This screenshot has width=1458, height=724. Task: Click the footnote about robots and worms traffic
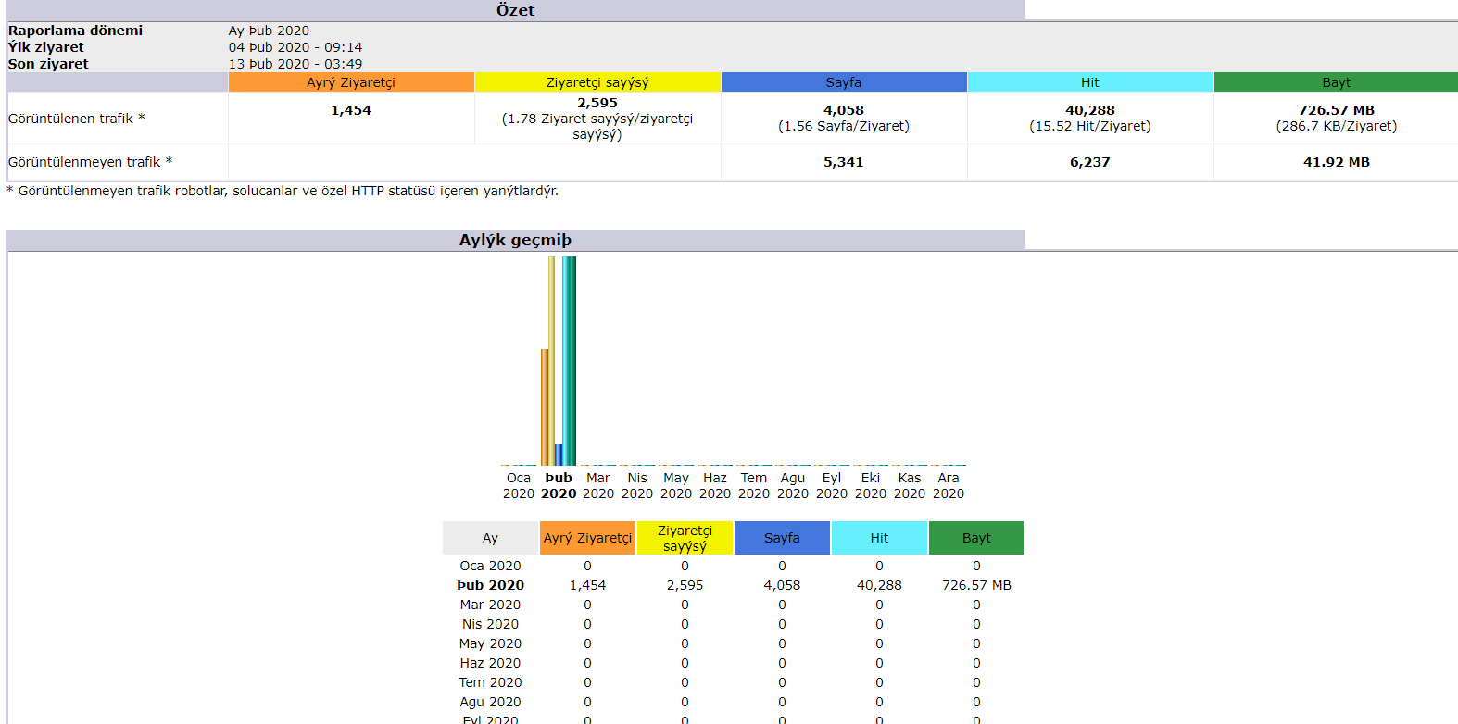pyautogui.click(x=283, y=191)
